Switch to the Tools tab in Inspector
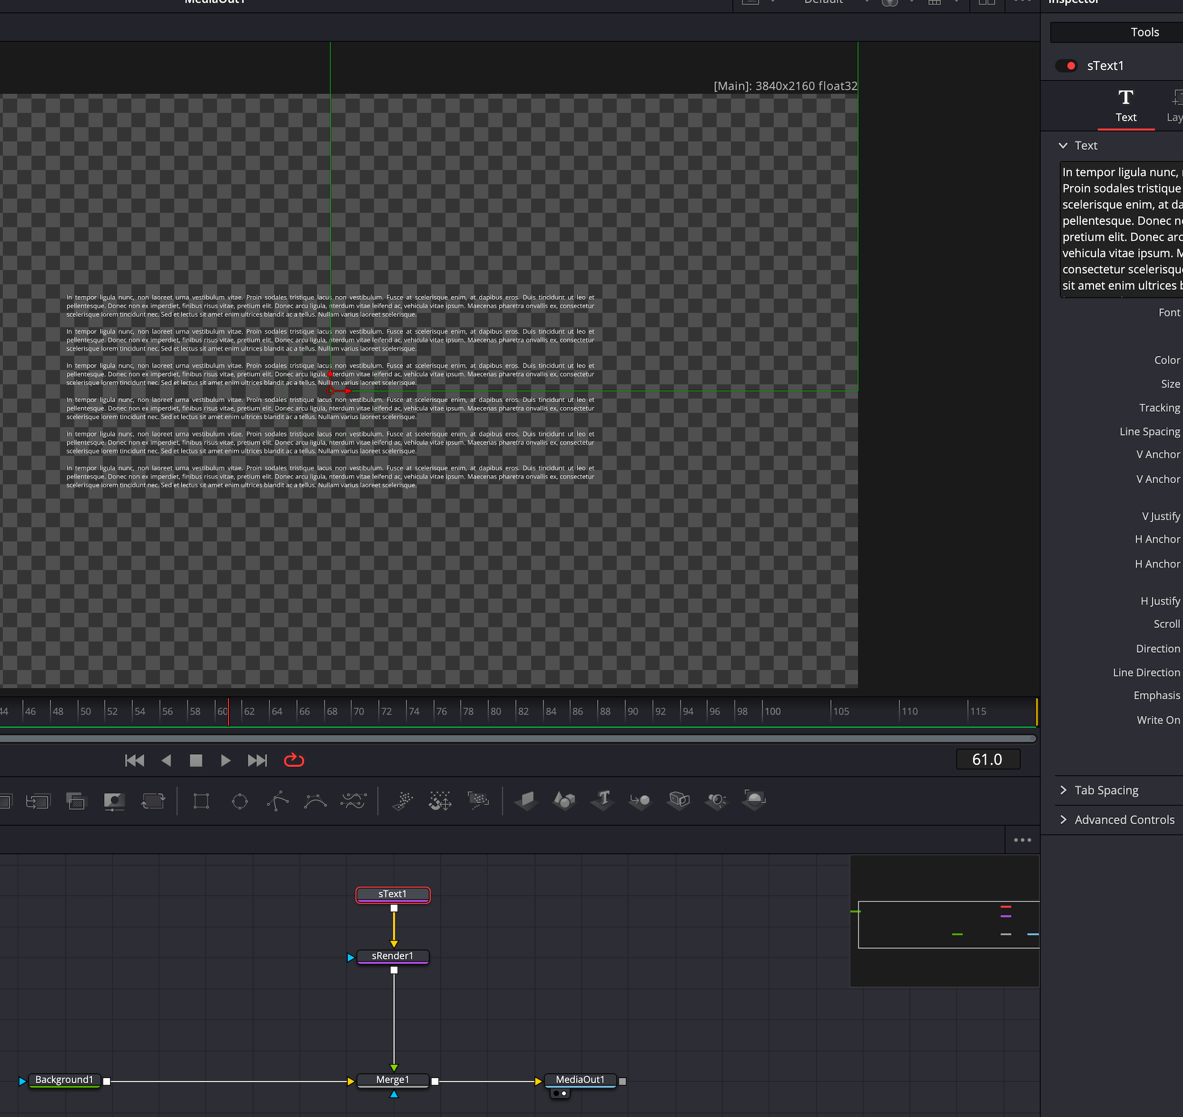 [x=1144, y=32]
